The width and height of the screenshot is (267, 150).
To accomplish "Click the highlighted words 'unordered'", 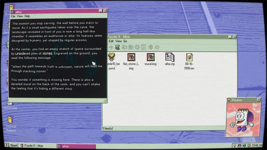I will (23, 54).
